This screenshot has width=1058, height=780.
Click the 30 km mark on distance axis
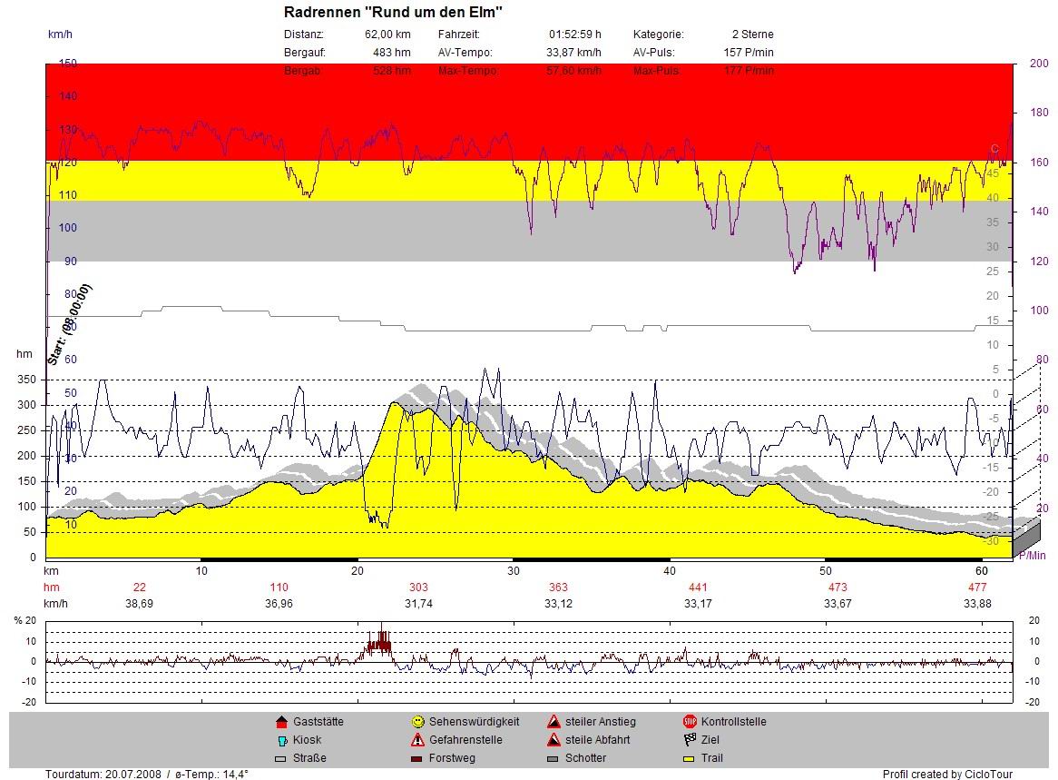pyautogui.click(x=514, y=571)
